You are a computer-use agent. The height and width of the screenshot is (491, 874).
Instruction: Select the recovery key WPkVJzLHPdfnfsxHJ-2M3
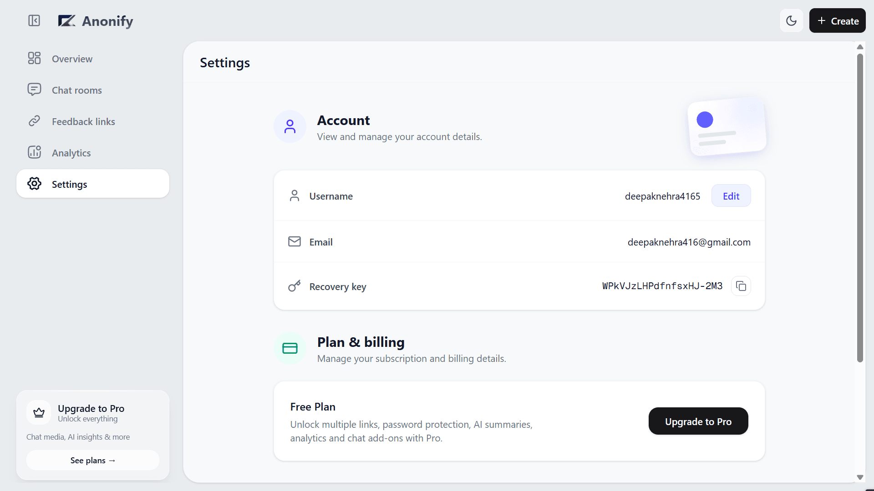click(x=662, y=286)
